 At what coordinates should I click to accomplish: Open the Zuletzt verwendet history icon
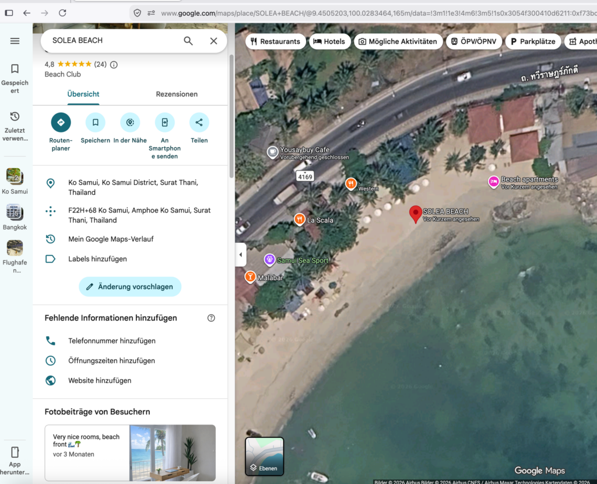(15, 116)
